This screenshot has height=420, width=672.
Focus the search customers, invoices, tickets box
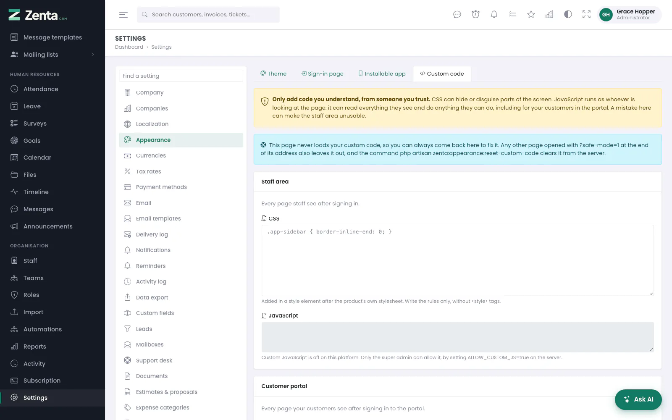coord(208,15)
